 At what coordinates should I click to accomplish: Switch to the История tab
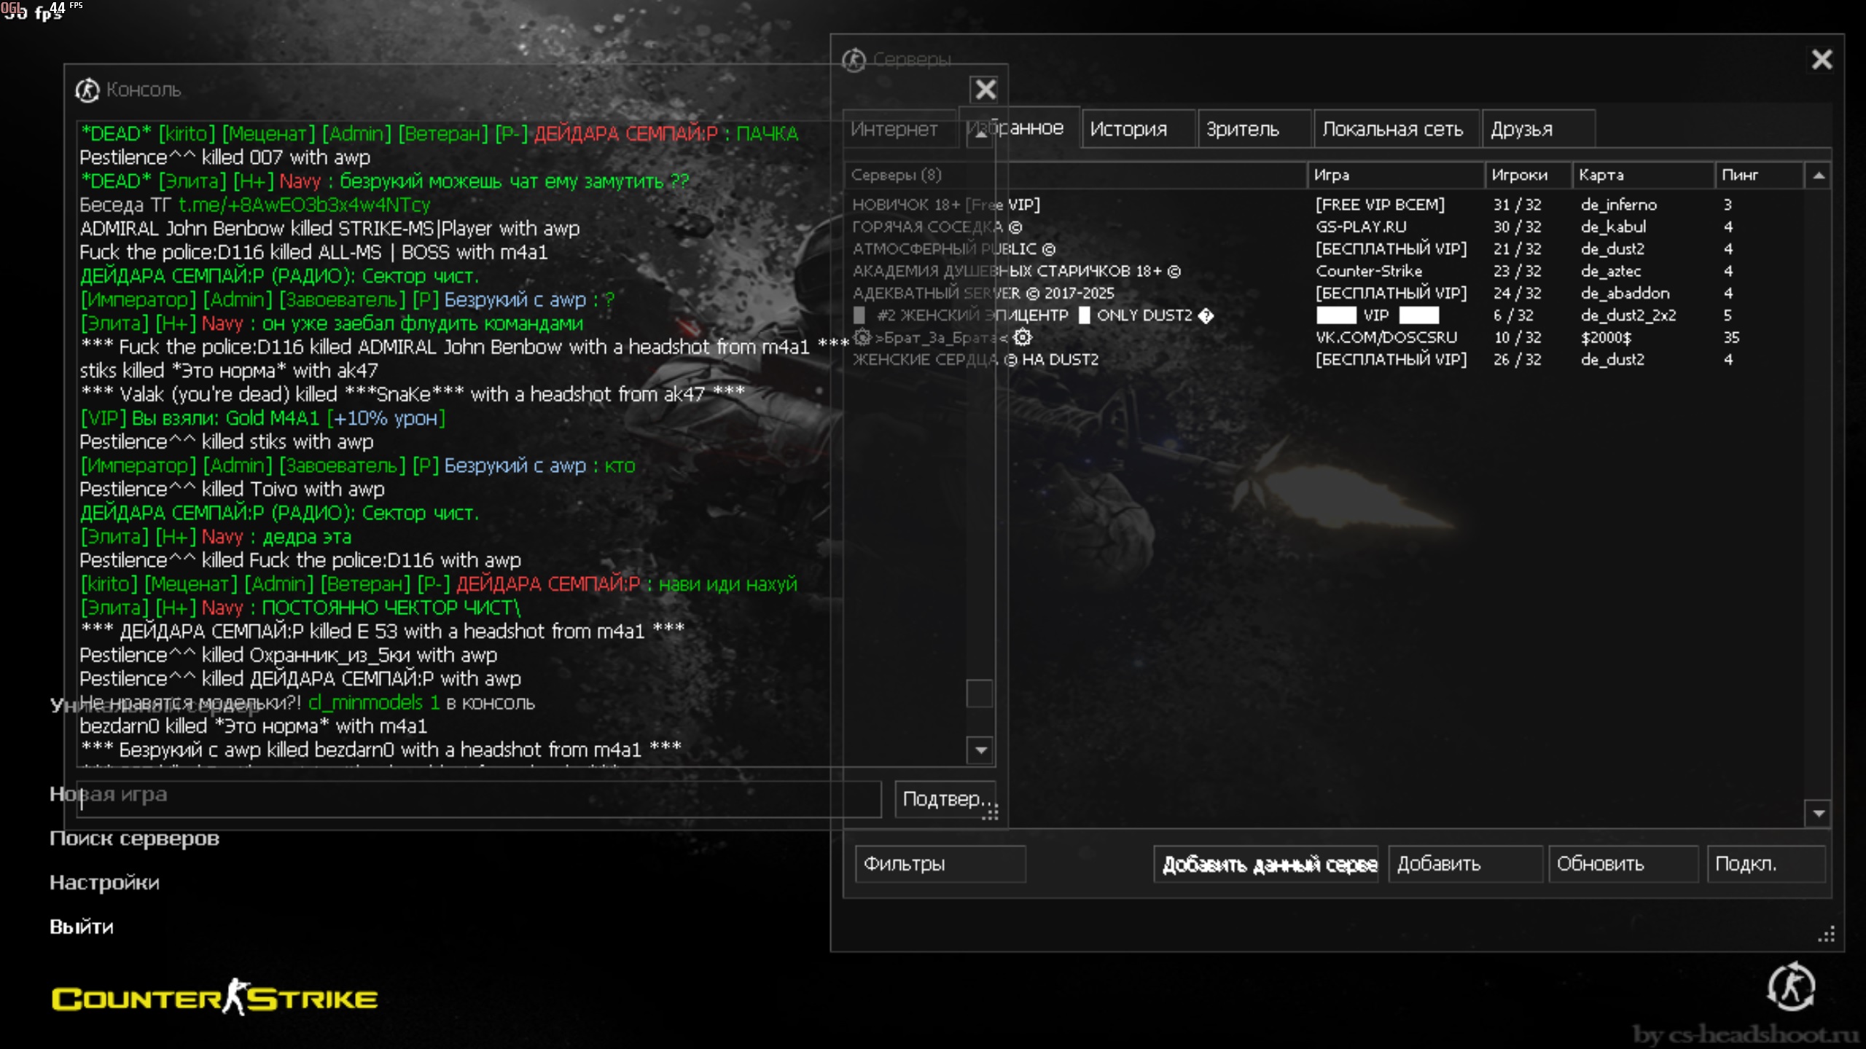(1129, 129)
